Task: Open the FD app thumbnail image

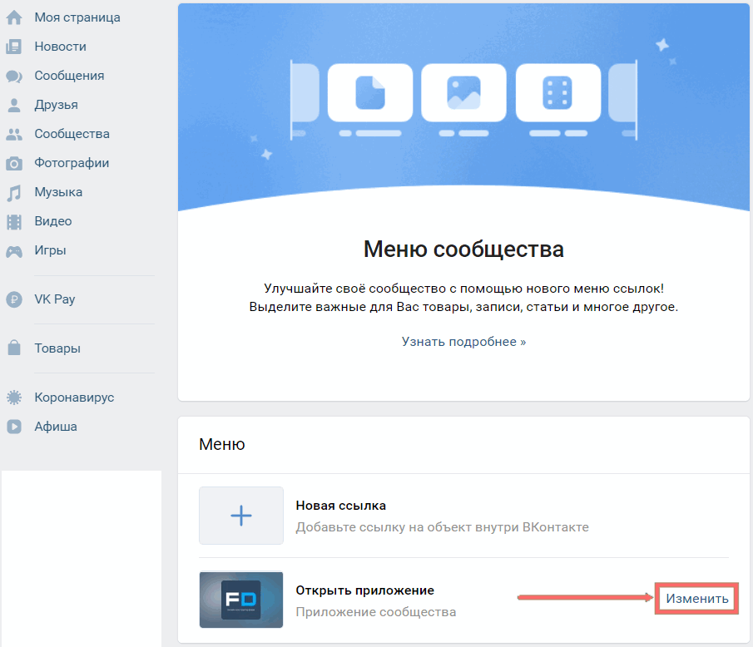Action: click(241, 599)
